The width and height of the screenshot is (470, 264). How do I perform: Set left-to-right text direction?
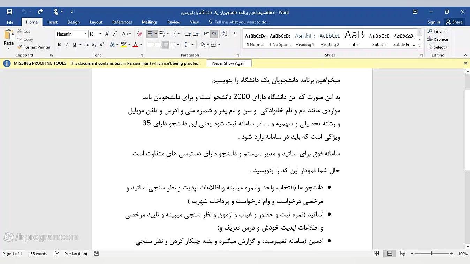click(x=206, y=34)
